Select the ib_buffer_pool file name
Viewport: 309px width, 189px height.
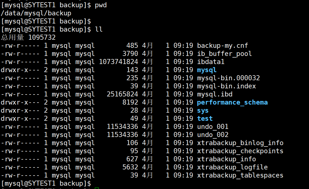click(x=225, y=54)
